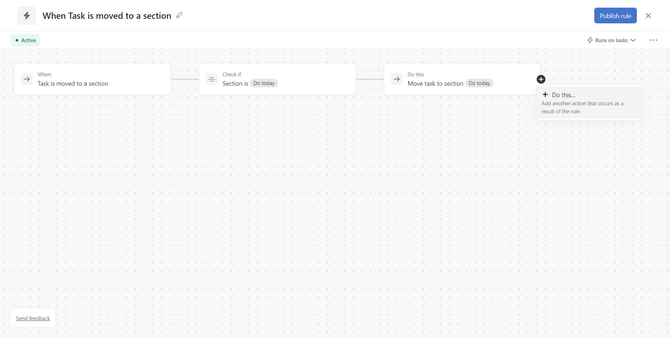The image size is (670, 338).
Task: Click the pencil icon to rename rule
Action: (x=179, y=15)
